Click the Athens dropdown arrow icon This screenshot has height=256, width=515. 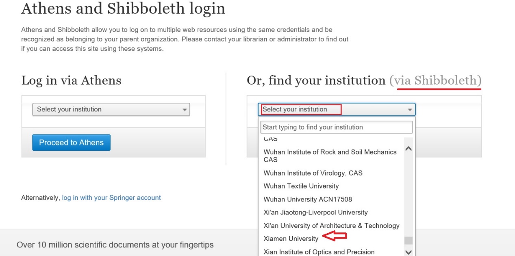(x=185, y=110)
